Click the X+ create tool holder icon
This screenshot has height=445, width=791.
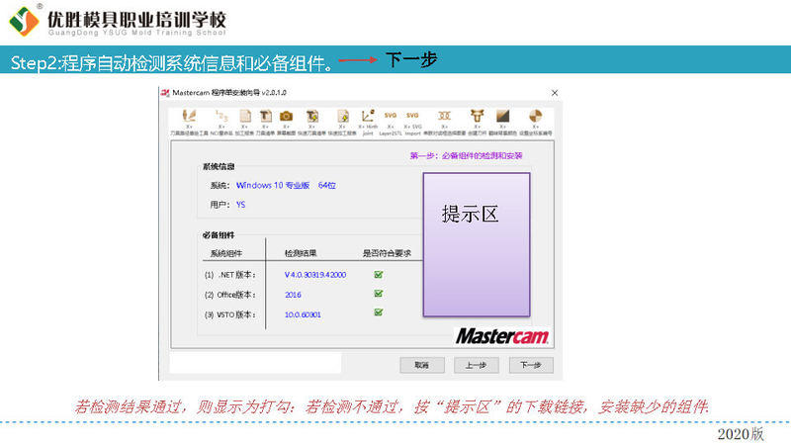click(477, 116)
